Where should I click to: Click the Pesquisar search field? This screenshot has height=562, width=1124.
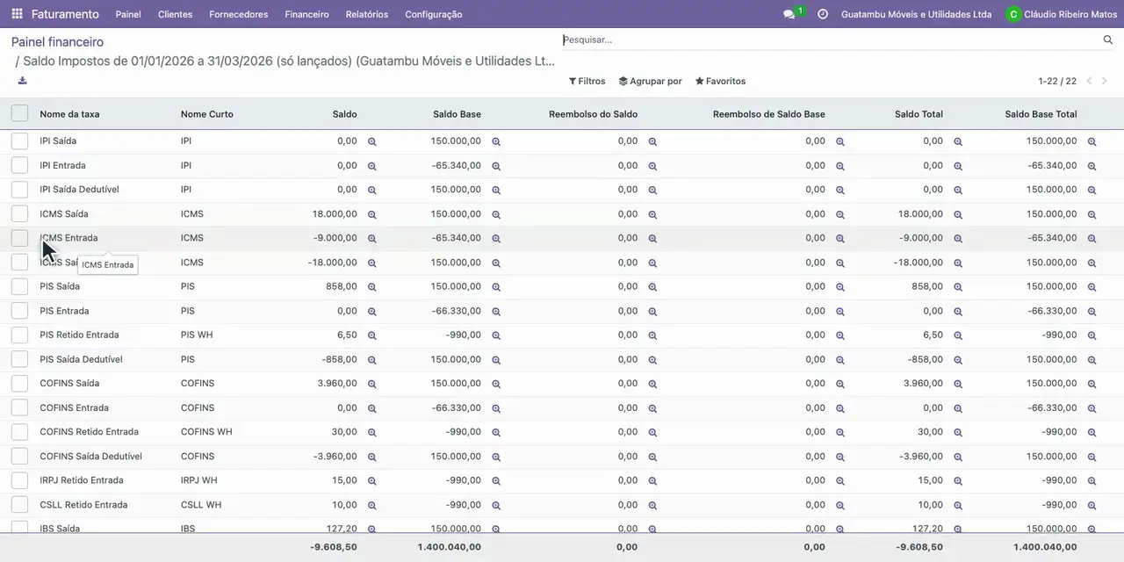830,40
